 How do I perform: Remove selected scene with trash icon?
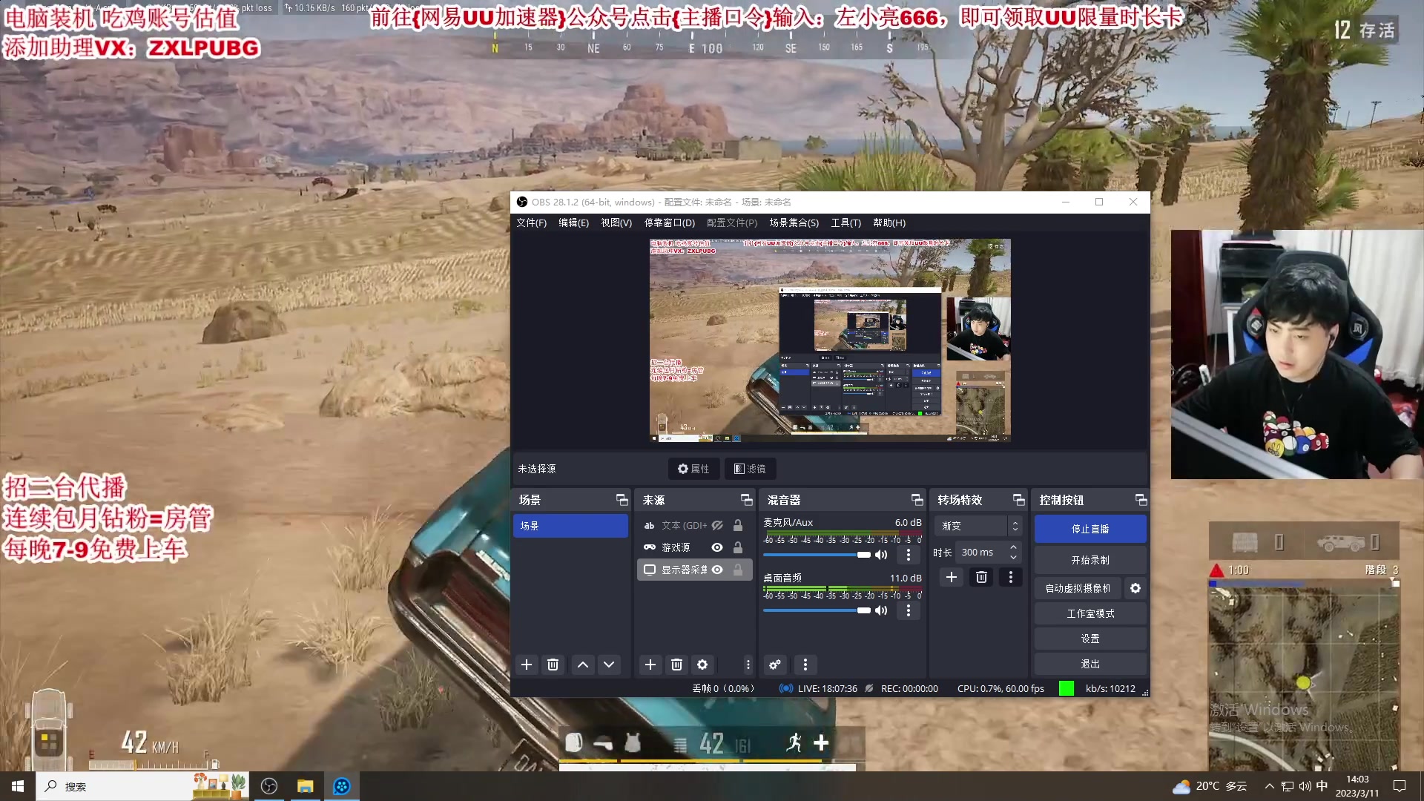tap(553, 665)
